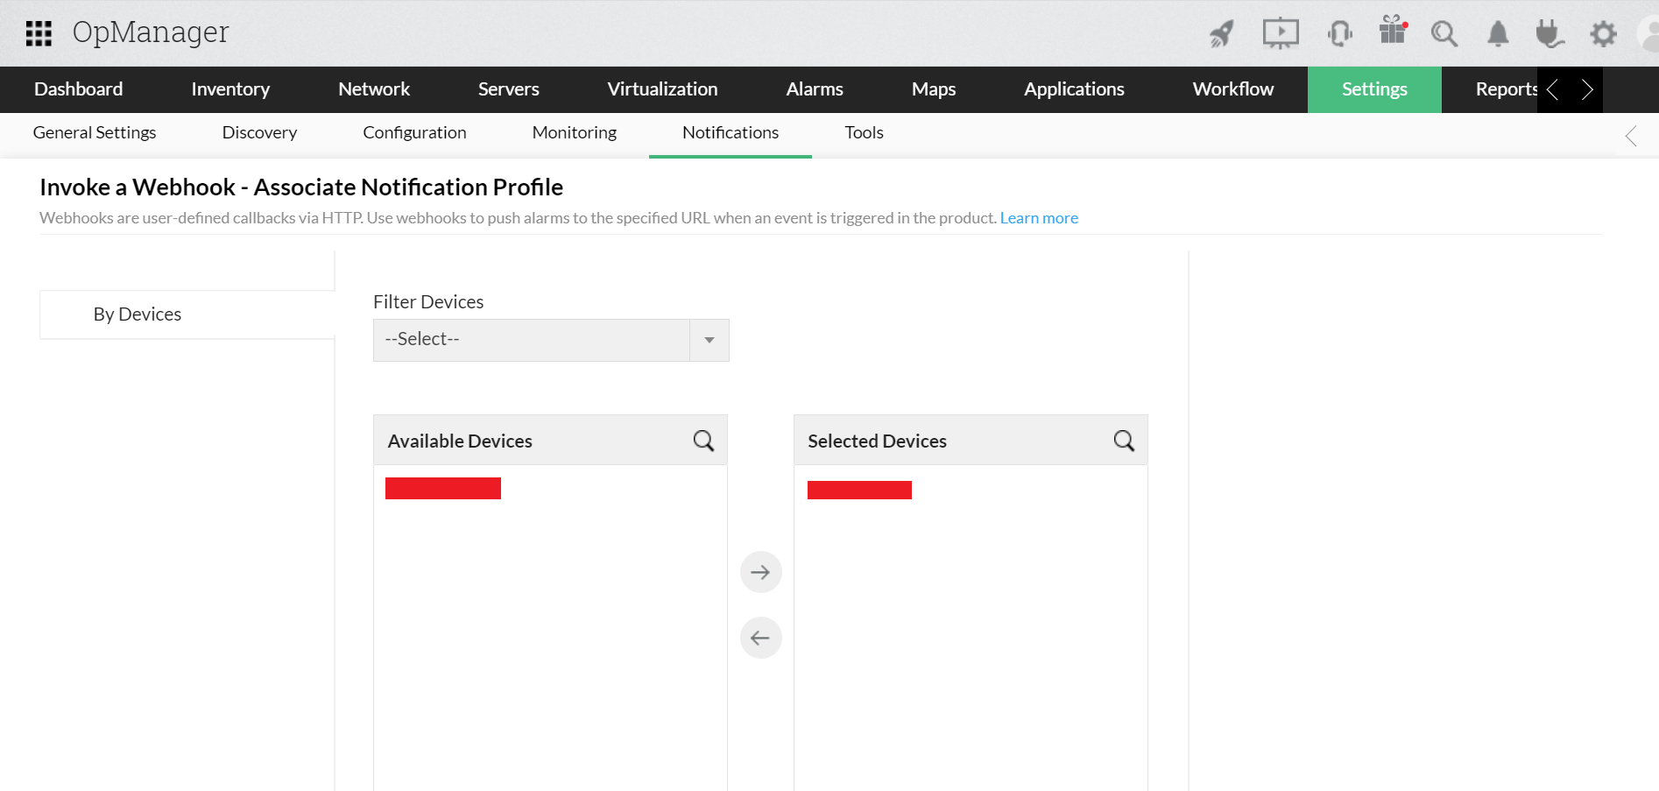Open the Discovery settings tab

click(x=258, y=133)
